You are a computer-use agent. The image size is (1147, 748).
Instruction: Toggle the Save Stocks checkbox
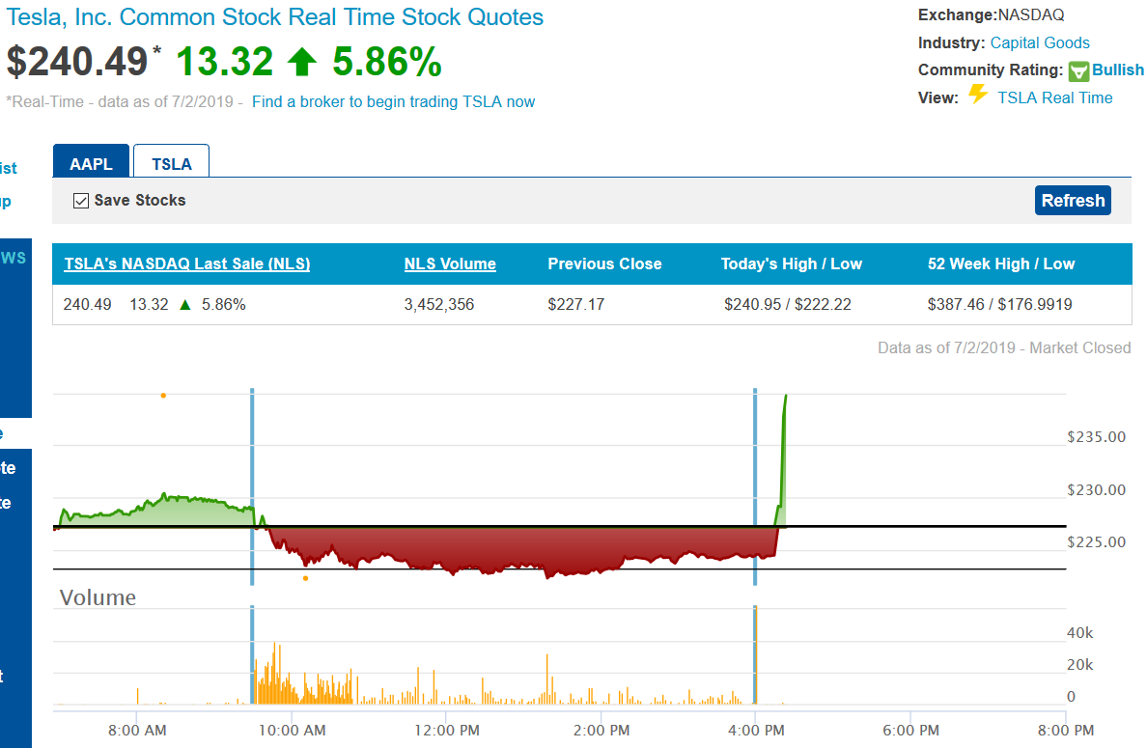click(x=81, y=201)
